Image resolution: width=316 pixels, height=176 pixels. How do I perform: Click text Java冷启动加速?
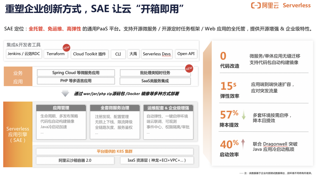54,127
